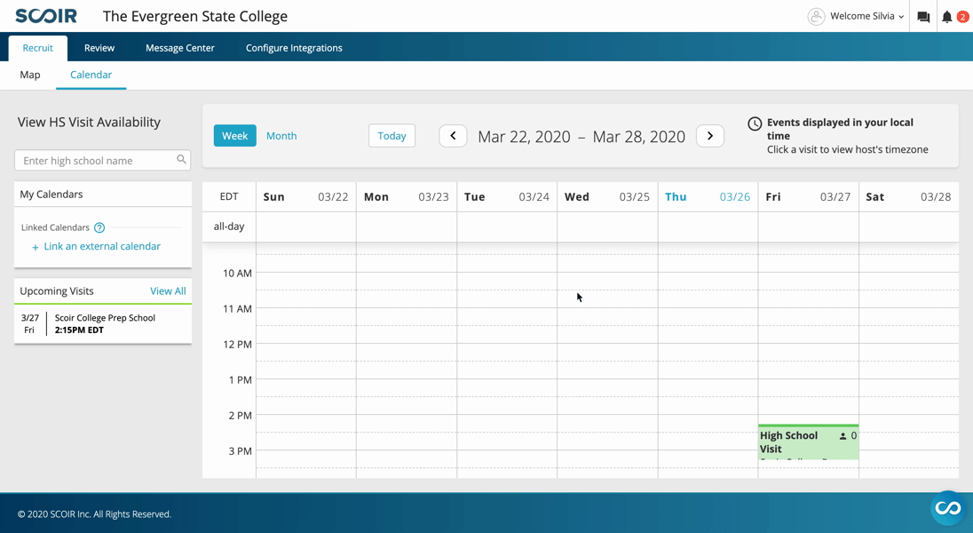Image resolution: width=973 pixels, height=533 pixels.
Task: Click the 3 PM time label
Action: coord(241,451)
